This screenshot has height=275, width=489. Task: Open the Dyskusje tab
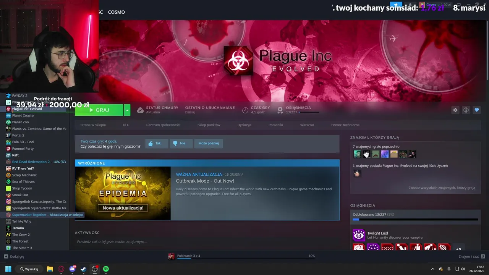[244, 125]
